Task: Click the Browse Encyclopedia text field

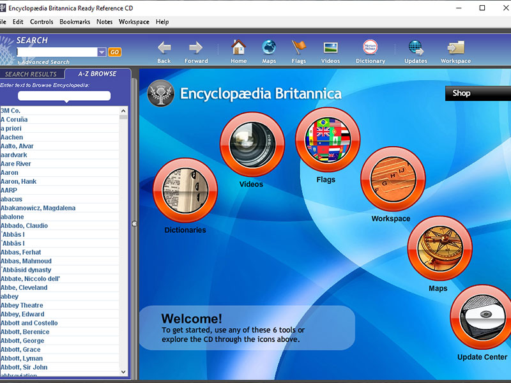Action: point(65,96)
